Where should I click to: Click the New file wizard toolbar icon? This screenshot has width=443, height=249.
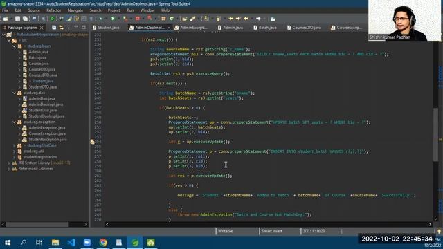[6, 19]
